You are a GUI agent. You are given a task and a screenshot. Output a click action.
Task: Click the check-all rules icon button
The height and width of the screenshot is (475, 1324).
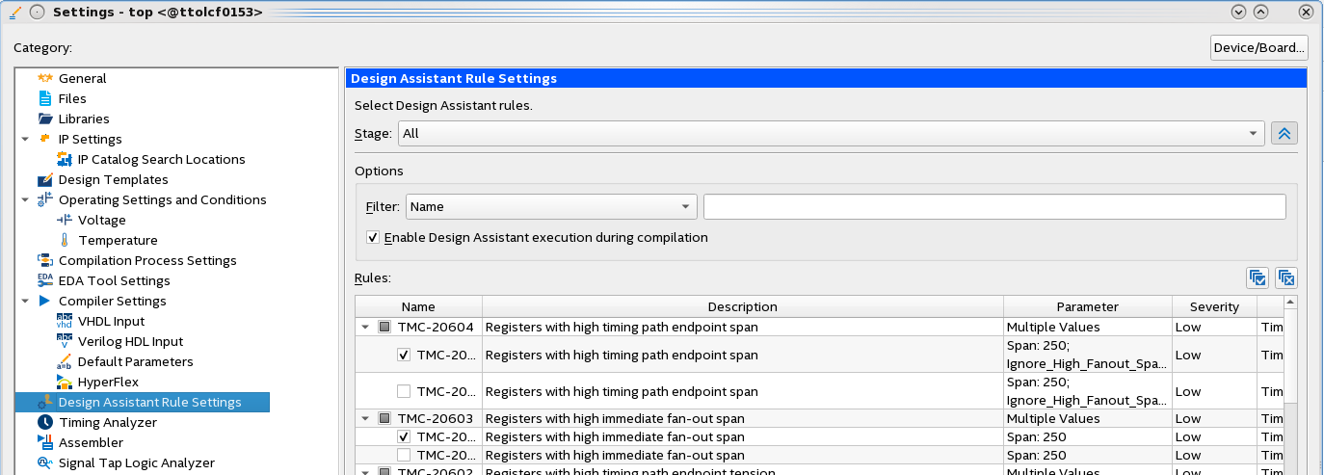pos(1258,278)
